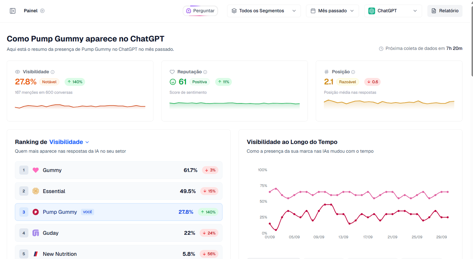Screen dimensions: 473x259
Task: Select the Gummy ranking row
Action: [x=119, y=170]
